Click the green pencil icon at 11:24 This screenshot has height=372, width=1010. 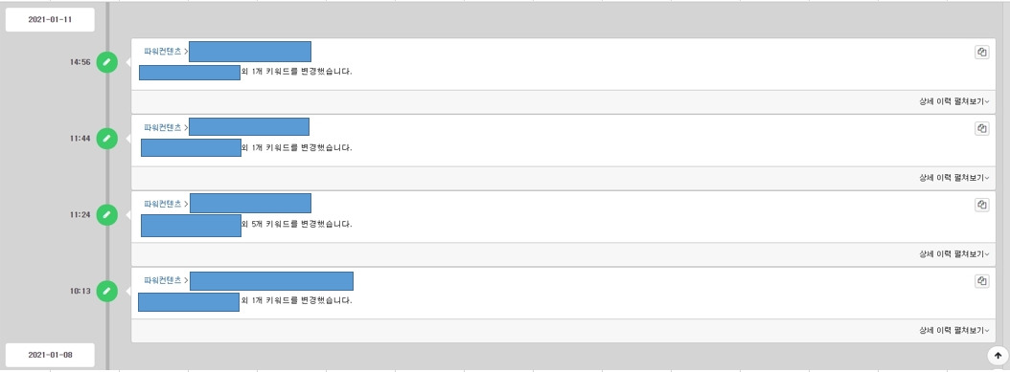107,214
